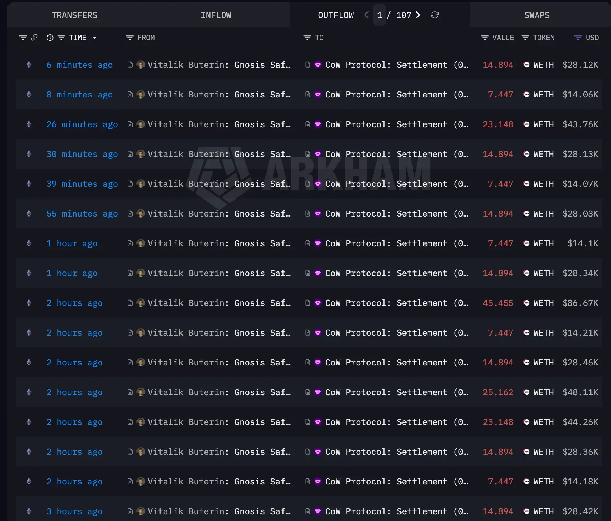Screen dimensions: 611x521
Task: Click the page number 1 field
Action: (x=380, y=15)
